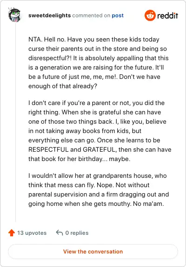Click the orange upvote arrow icon
Image resolution: width=186 pixels, height=267 pixels.
(12, 233)
